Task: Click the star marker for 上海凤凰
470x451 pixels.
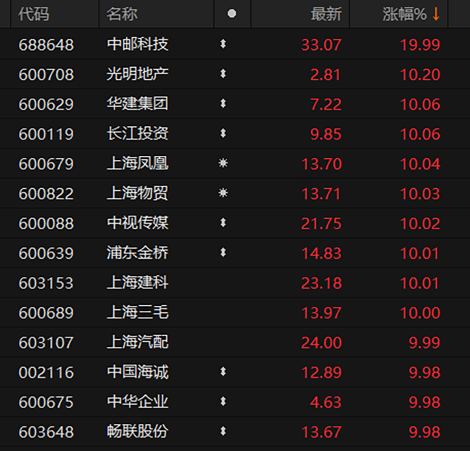Action: [x=223, y=163]
